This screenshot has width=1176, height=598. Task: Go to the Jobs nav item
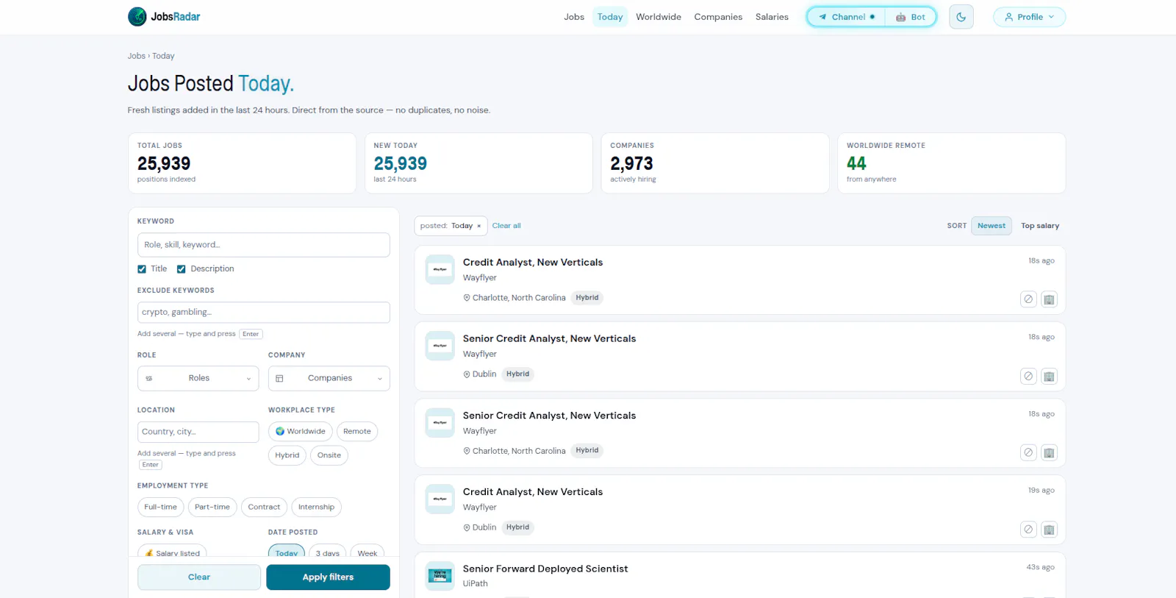(574, 17)
